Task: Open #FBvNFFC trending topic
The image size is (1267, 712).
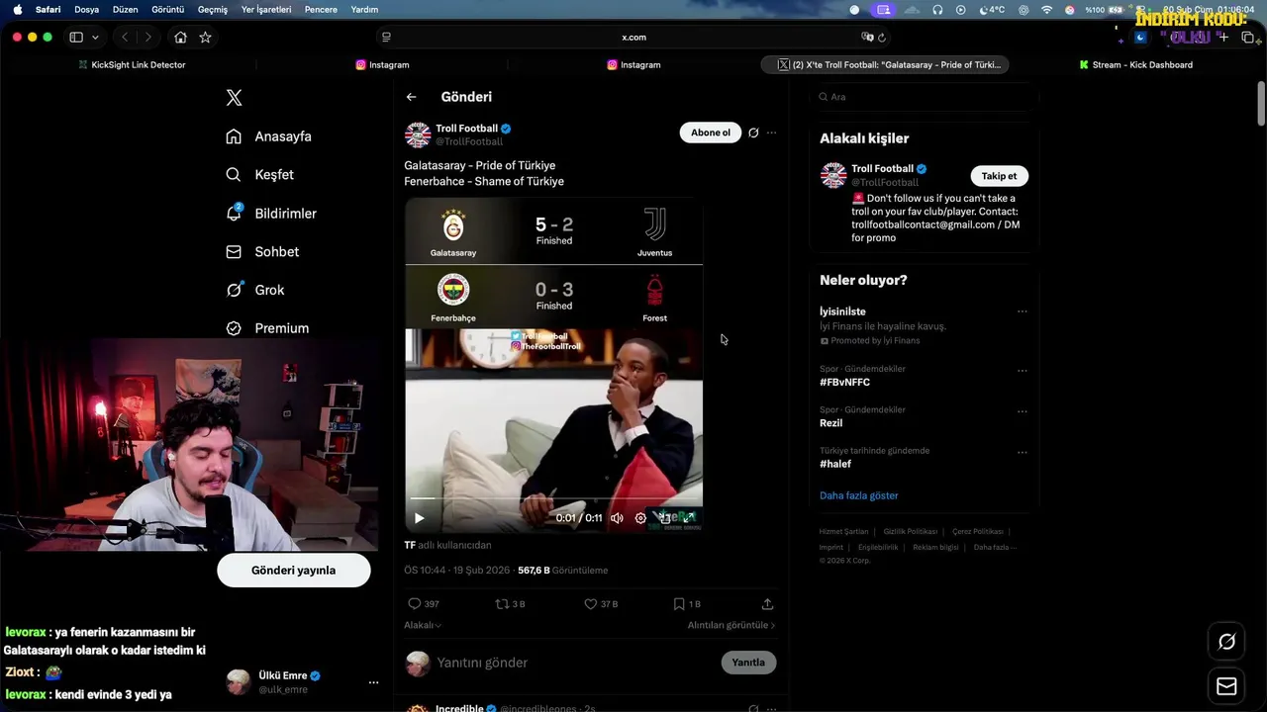Action: tap(844, 382)
